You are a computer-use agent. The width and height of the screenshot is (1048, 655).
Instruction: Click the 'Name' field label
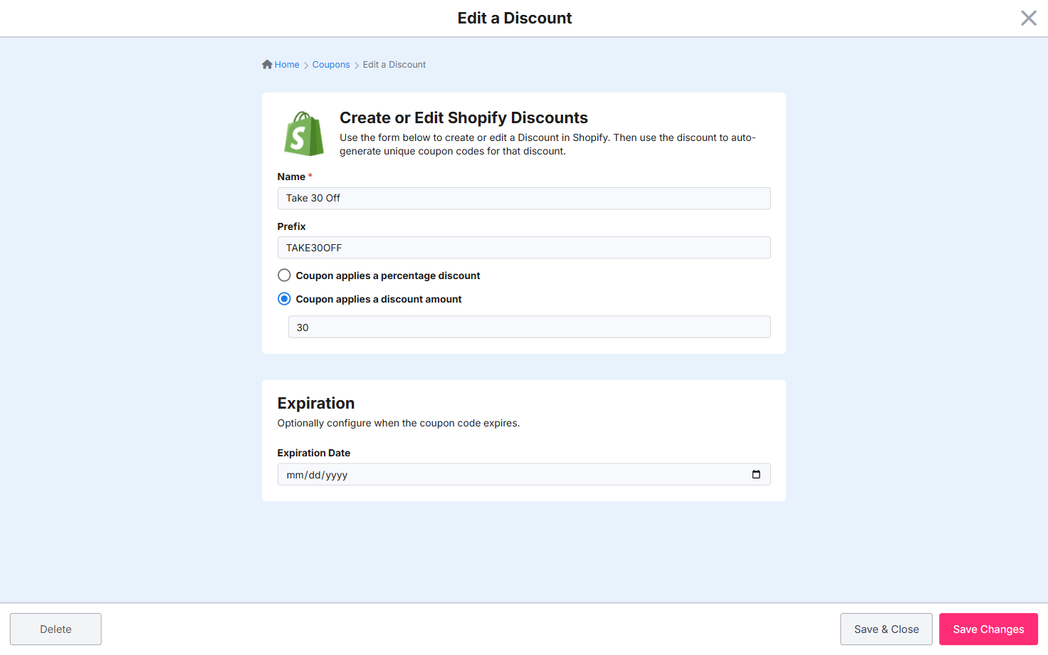(x=291, y=177)
